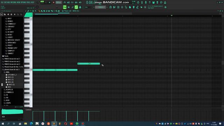Toggle the highlighted link icon
Viewport: 224px width, 126px height.
click(x=76, y=7)
